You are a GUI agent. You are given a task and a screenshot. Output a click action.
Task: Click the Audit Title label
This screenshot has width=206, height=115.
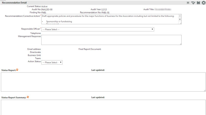(149, 9)
